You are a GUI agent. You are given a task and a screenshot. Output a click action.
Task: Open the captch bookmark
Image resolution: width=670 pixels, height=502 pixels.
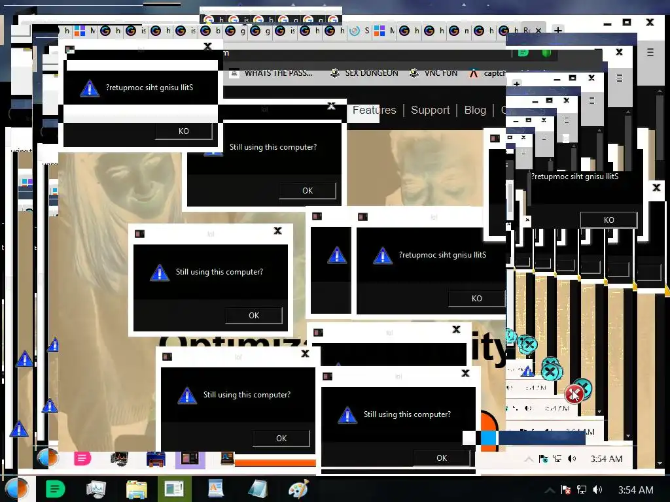487,73
